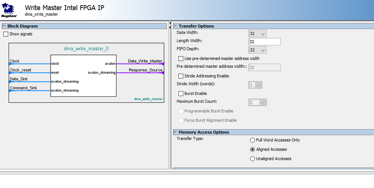This screenshot has height=188, width=374.
Task: Click Pre-determined master address width field
Action: click(265, 67)
